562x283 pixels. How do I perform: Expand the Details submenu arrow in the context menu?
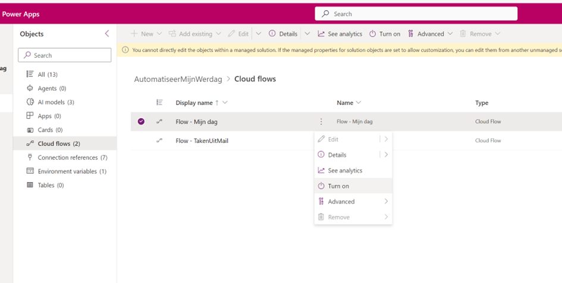coord(386,155)
